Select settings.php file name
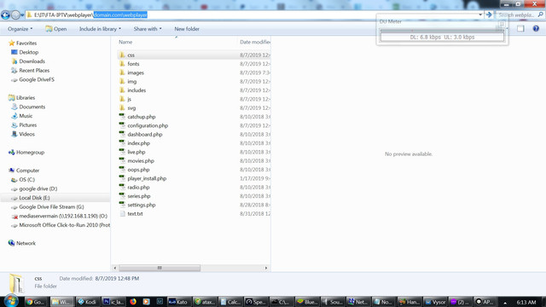 [x=142, y=205]
